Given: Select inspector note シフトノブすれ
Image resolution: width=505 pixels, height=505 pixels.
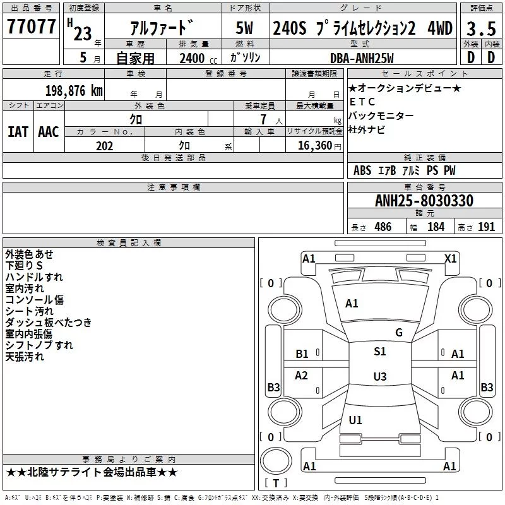Looking at the screenshot, I should (x=39, y=345).
